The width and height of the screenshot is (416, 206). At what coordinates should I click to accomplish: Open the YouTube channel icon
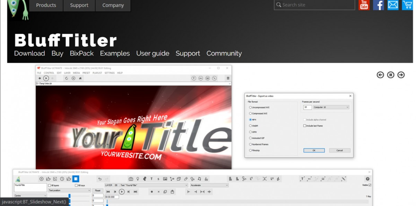click(x=364, y=5)
